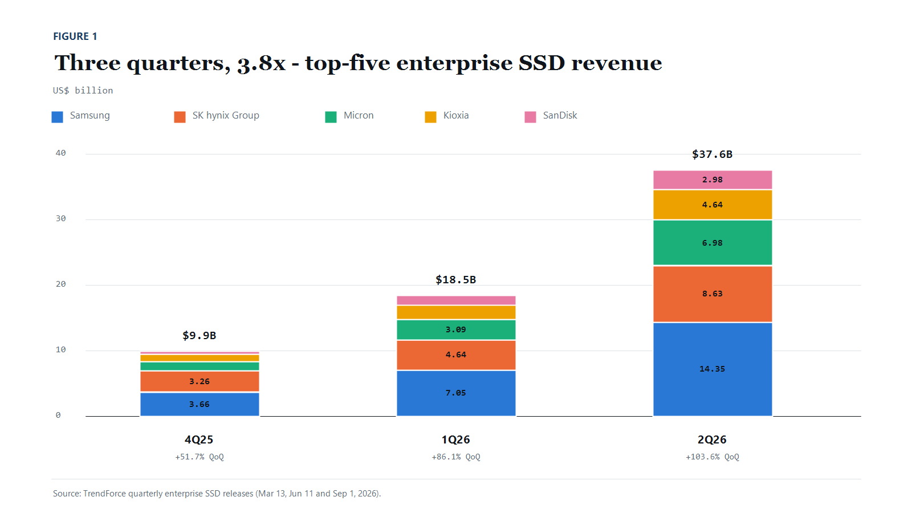The width and height of the screenshot is (912, 513).
Task: Click the 2Q26 Kioxia segment labeled 4.64
Action: [x=712, y=205]
